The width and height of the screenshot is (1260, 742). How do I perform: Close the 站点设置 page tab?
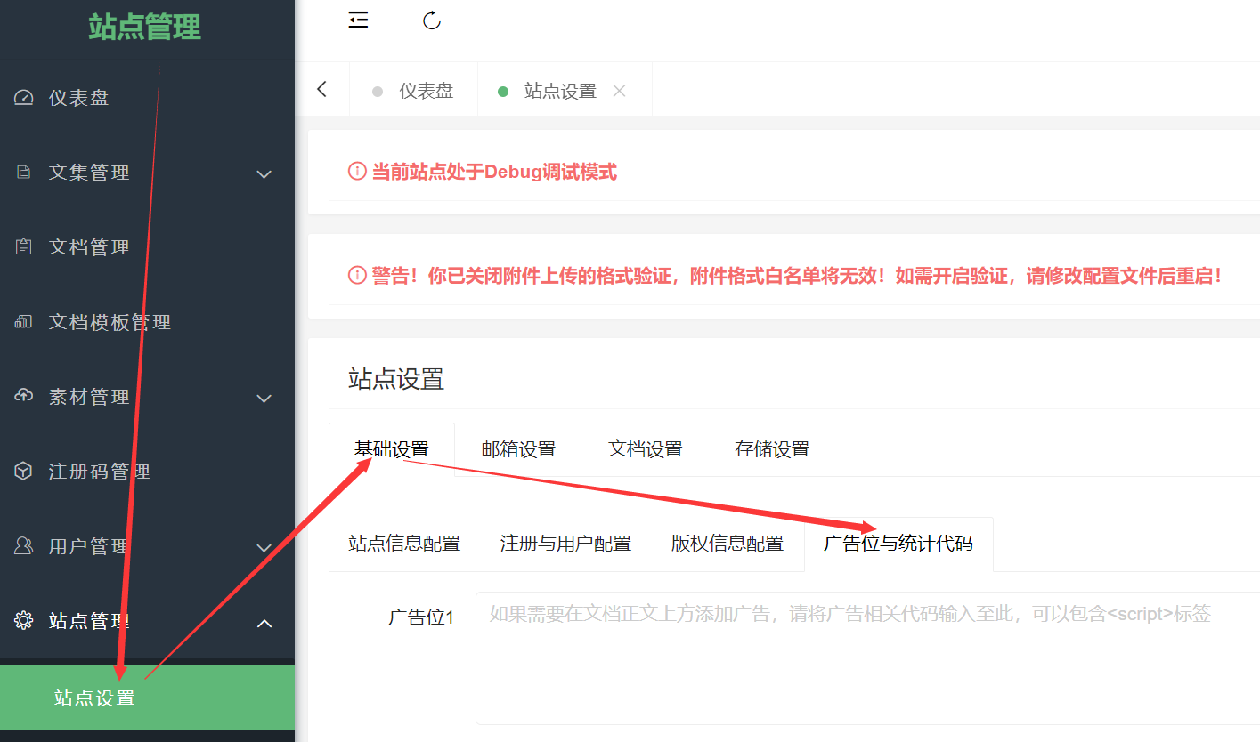(620, 91)
